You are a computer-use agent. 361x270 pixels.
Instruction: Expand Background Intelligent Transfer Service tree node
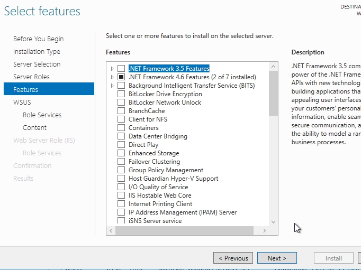pyautogui.click(x=112, y=86)
